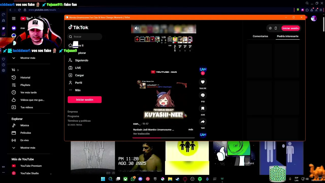
Task: Open the TikTok video three-dots options
Action: (x=191, y=28)
